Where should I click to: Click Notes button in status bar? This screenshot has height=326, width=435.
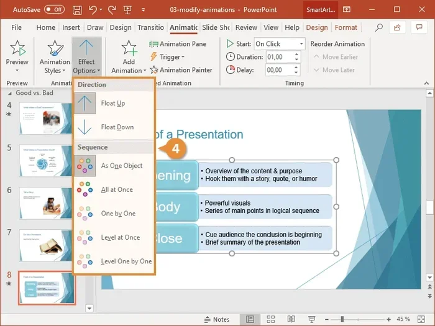coord(217,320)
